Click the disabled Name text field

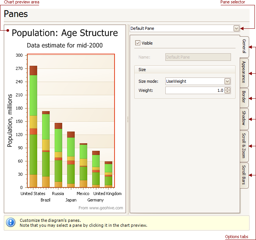coord(198,57)
